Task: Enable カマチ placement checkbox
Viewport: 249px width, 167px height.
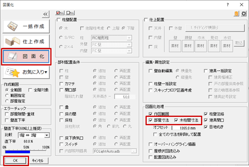Action: [61, 84]
